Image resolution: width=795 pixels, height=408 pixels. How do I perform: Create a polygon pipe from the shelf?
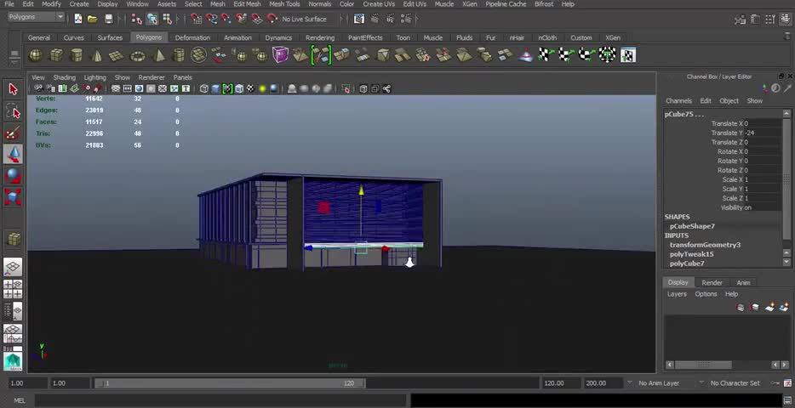[x=179, y=55]
